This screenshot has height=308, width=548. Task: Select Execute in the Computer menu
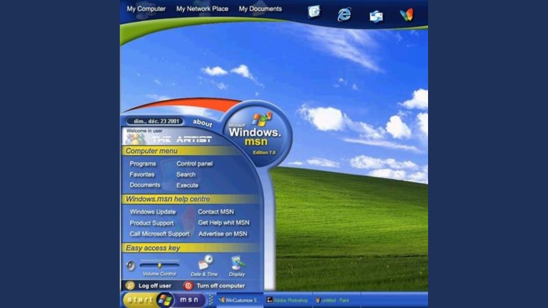point(187,185)
